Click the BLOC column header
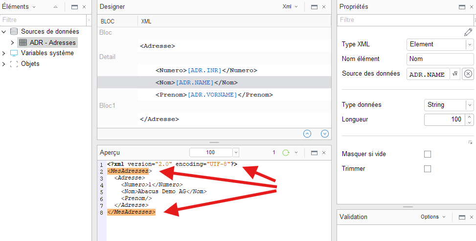This screenshot has height=241, width=476. [x=108, y=21]
